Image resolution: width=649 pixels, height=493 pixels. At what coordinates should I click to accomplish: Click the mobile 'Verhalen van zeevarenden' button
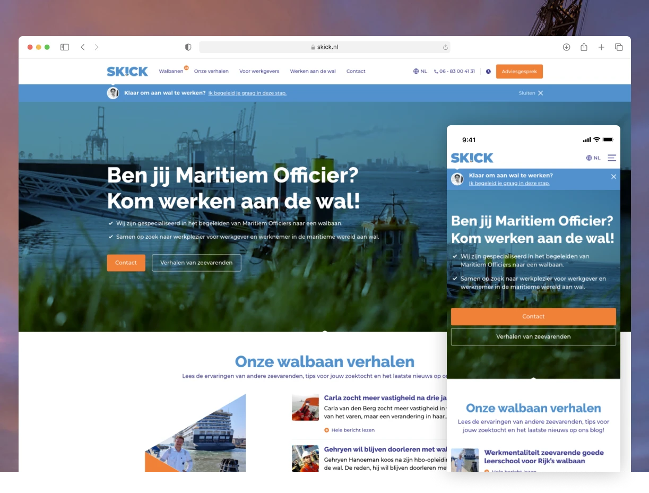click(533, 336)
